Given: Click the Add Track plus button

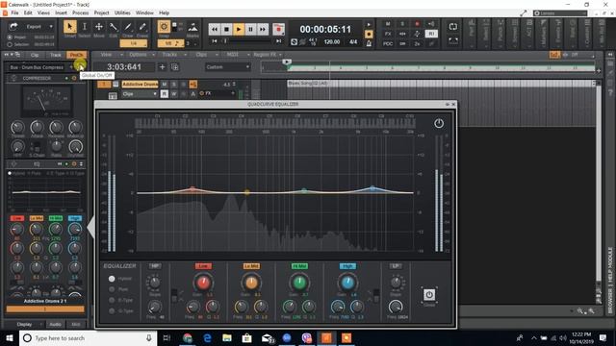Looking at the screenshot, I should click(162, 67).
